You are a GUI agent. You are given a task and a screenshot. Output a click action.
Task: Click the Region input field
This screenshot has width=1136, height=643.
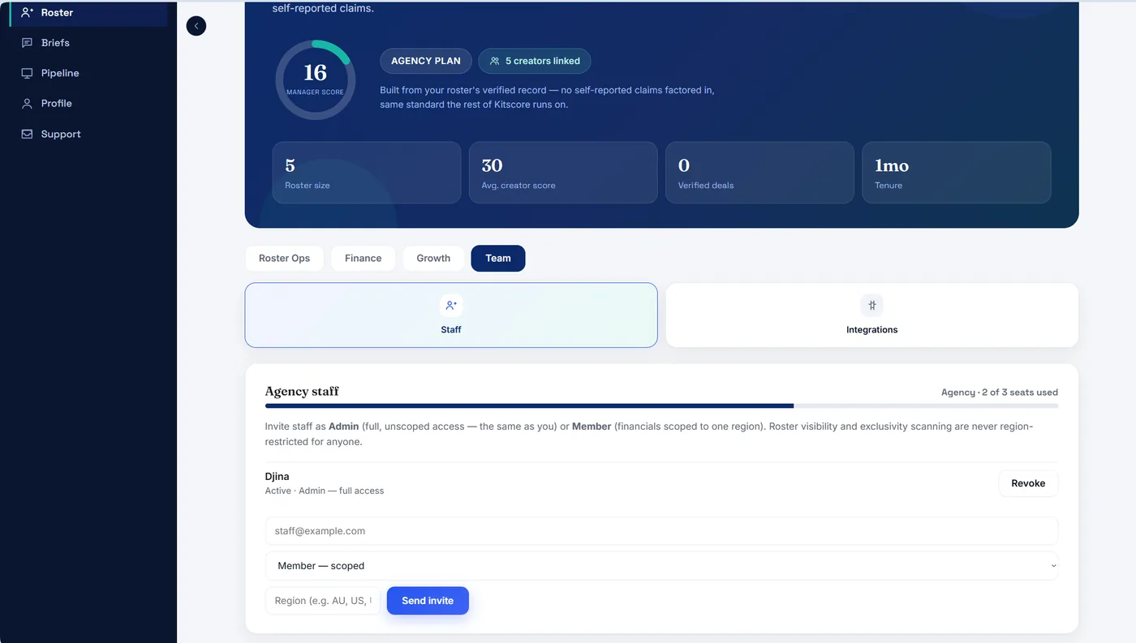323,601
